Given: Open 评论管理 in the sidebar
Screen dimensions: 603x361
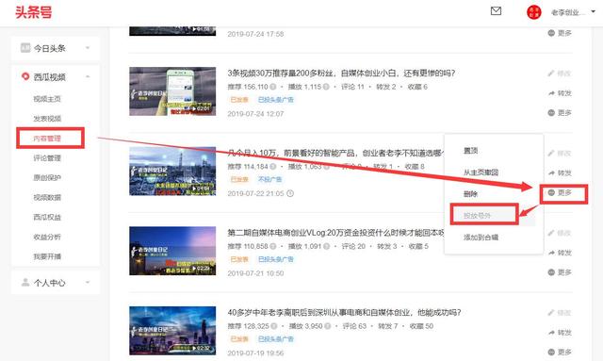Looking at the screenshot, I should (47, 158).
